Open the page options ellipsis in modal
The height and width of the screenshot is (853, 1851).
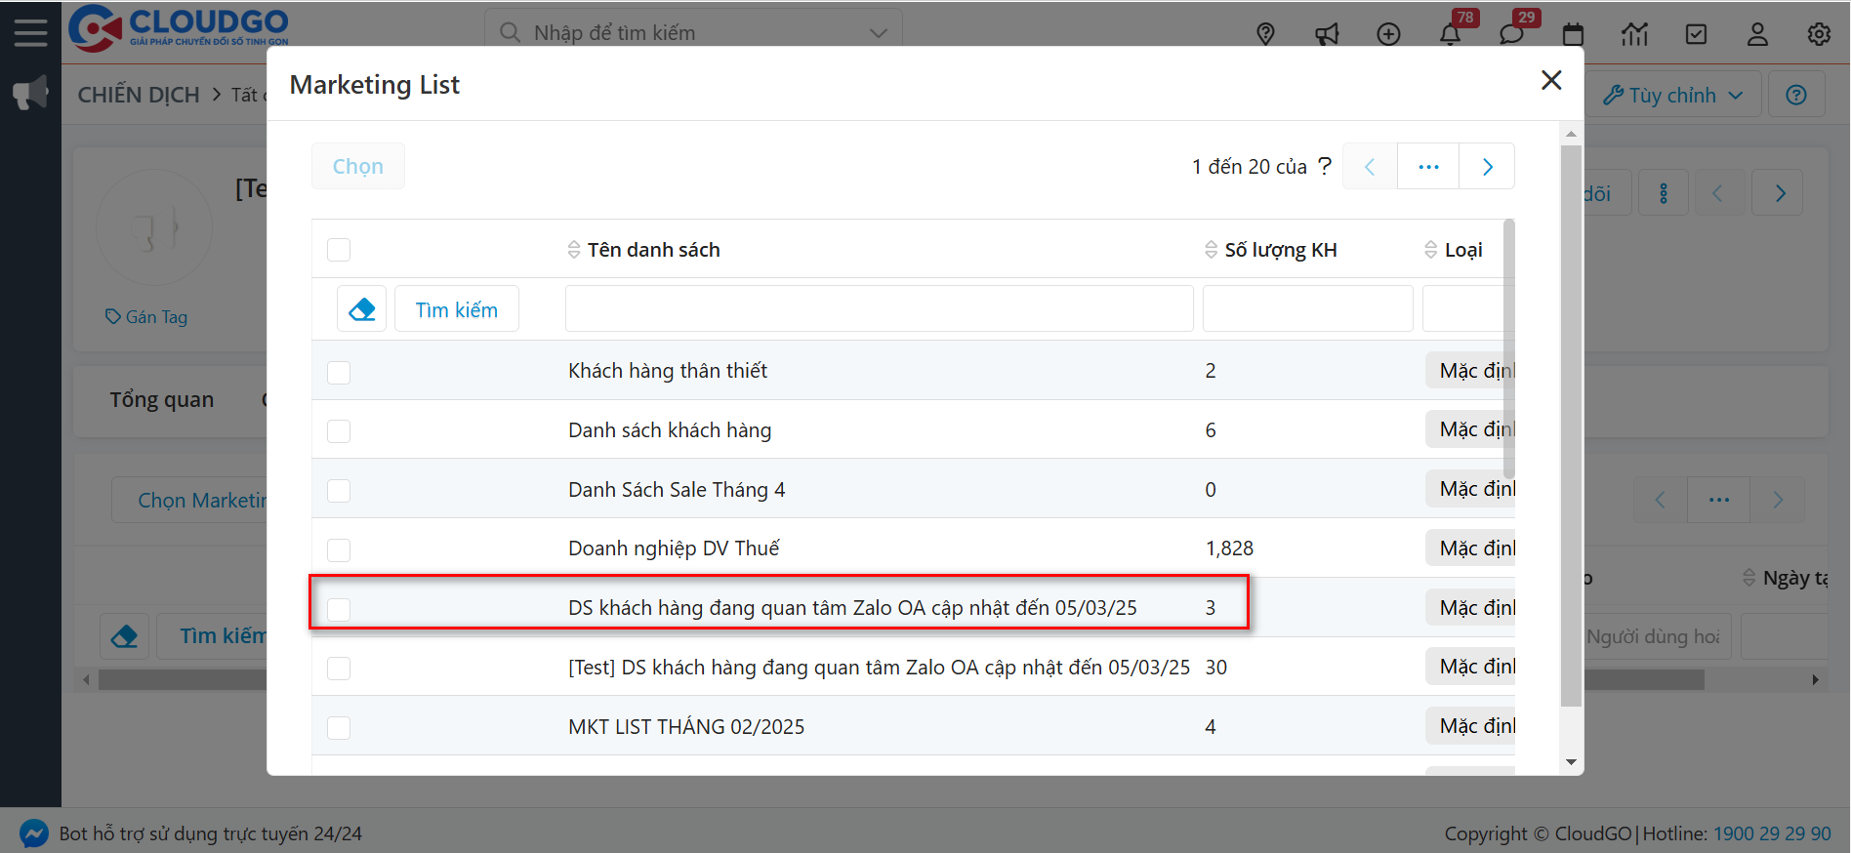coord(1428,167)
